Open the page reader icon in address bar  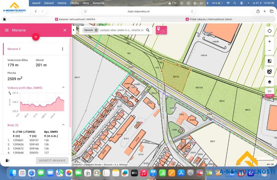tap(85, 11)
